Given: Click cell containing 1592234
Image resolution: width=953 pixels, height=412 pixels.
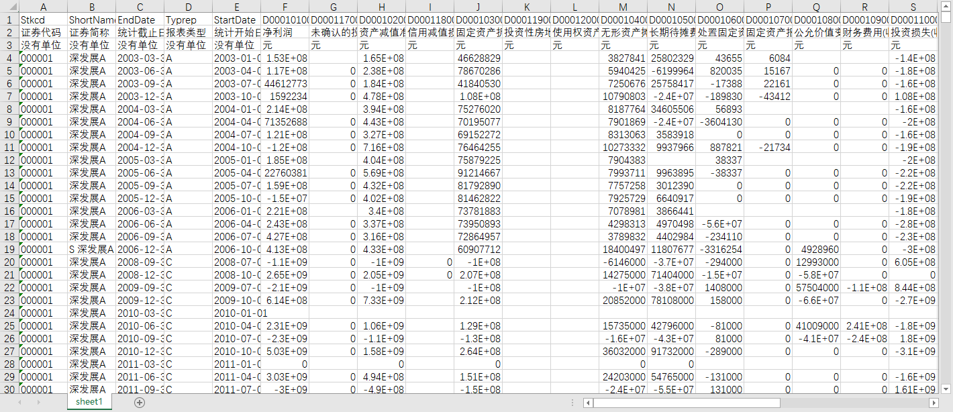Looking at the screenshot, I should pyautogui.click(x=285, y=96).
